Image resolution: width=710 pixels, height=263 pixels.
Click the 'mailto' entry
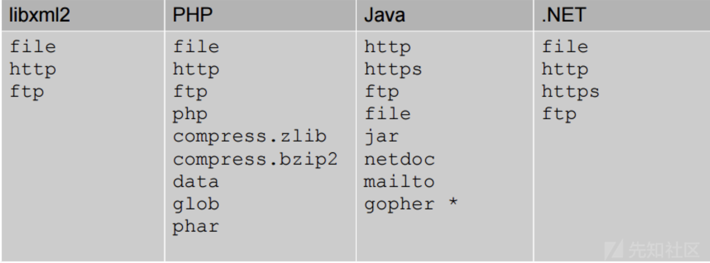point(399,181)
